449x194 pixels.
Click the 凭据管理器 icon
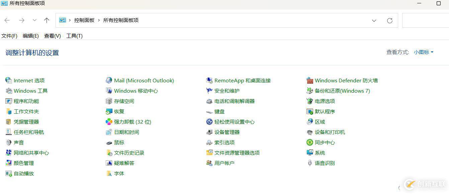click(8, 122)
